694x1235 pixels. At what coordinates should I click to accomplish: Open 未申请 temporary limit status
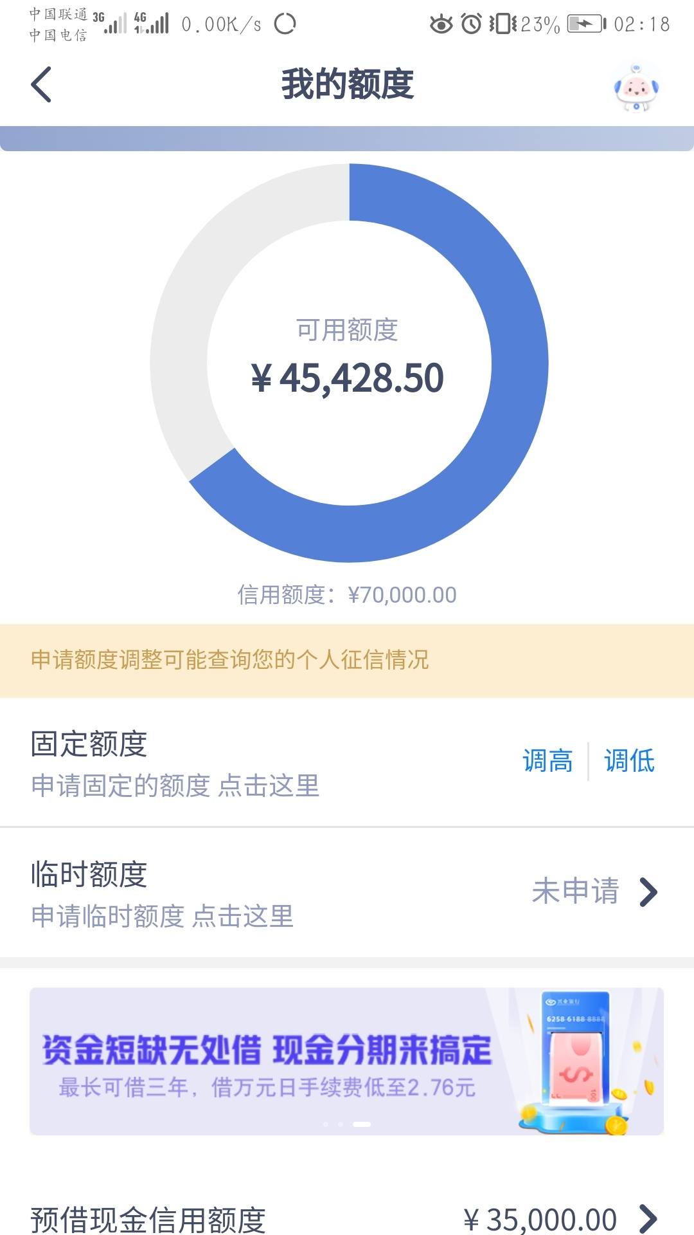point(575,892)
